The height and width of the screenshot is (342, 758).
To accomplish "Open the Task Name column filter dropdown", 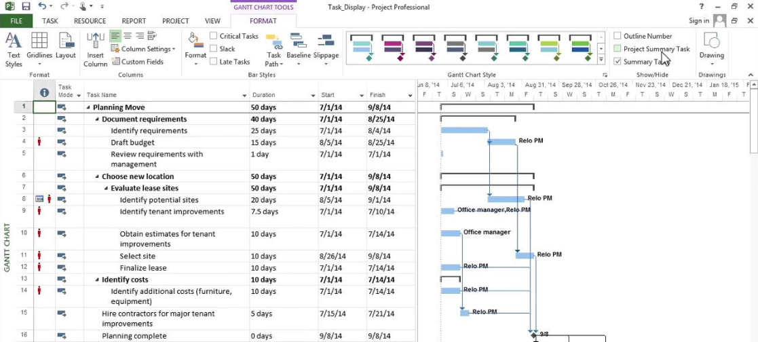I will (x=244, y=96).
